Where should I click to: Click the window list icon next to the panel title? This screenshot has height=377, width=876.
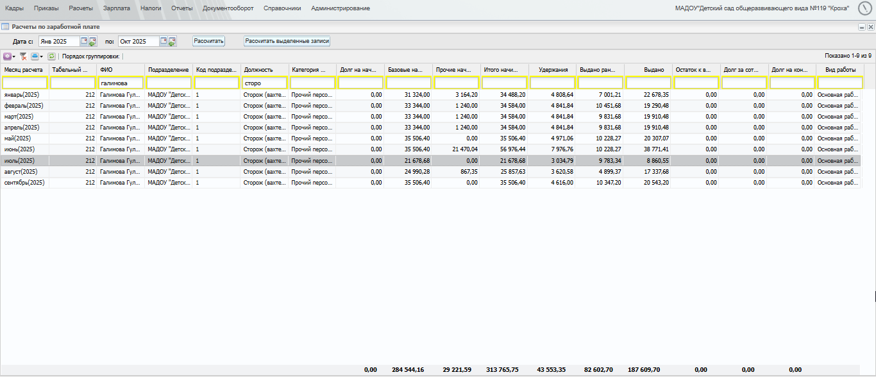[x=5, y=27]
